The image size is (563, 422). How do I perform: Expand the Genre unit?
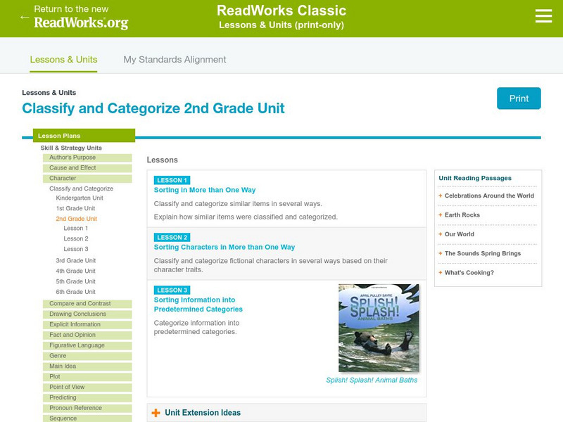click(x=87, y=356)
